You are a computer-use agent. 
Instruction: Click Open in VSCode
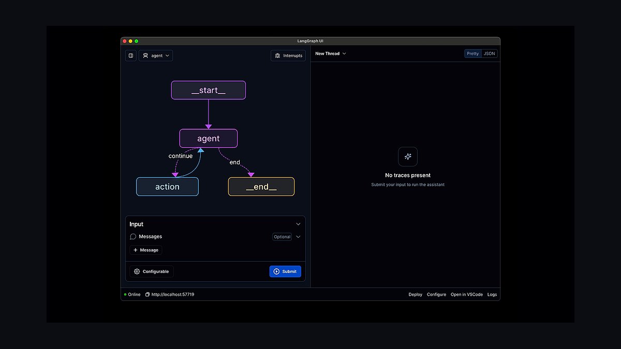(x=467, y=294)
